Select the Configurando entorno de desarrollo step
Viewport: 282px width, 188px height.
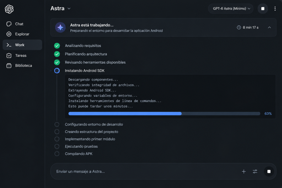coord(94,124)
